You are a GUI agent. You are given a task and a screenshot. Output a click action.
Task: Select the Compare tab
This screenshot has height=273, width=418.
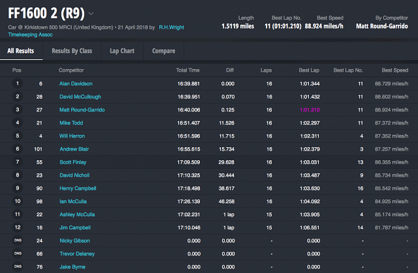click(163, 51)
